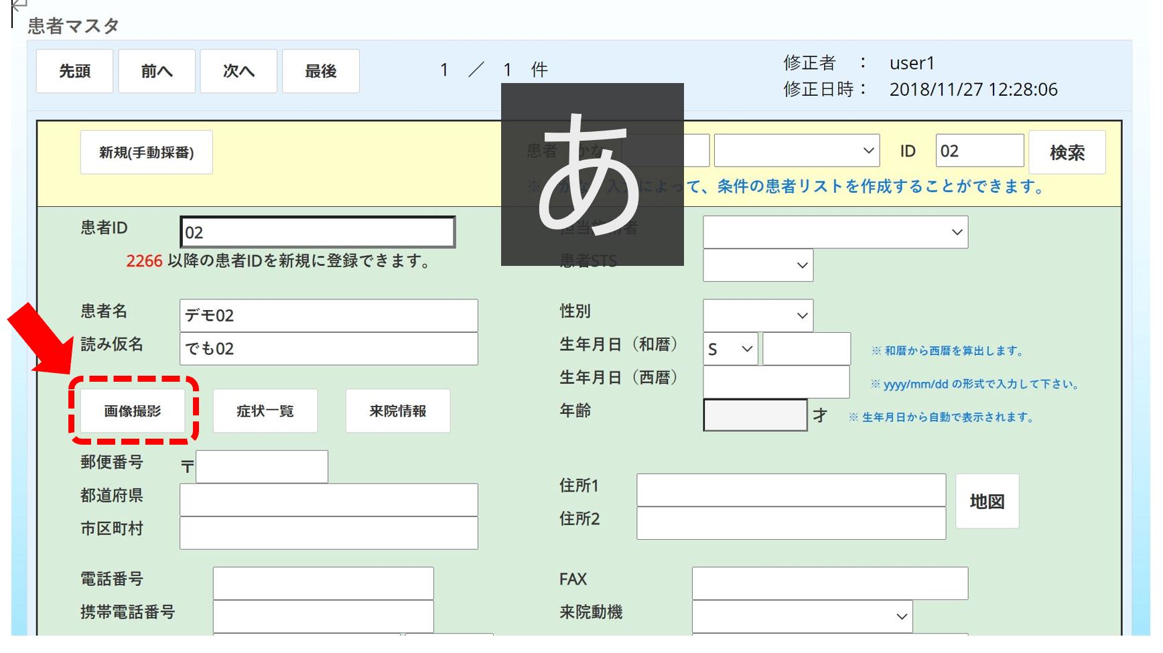Image resolution: width=1163 pixels, height=653 pixels.
Task: Expand the 性別 gender dropdown
Action: pyautogui.click(x=758, y=315)
